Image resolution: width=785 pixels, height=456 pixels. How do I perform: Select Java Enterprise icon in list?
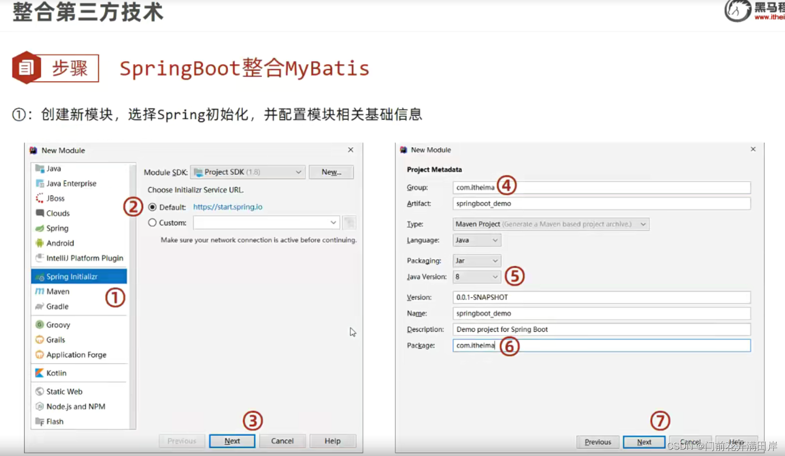coord(40,184)
